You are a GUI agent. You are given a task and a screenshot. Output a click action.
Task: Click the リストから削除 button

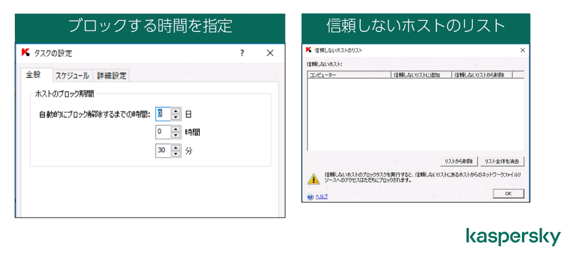point(459,161)
